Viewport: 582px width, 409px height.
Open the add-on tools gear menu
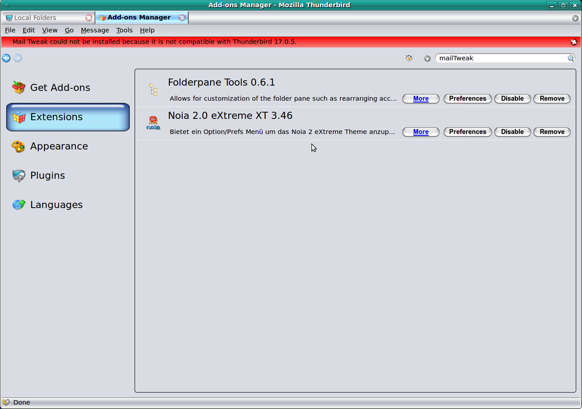(409, 58)
